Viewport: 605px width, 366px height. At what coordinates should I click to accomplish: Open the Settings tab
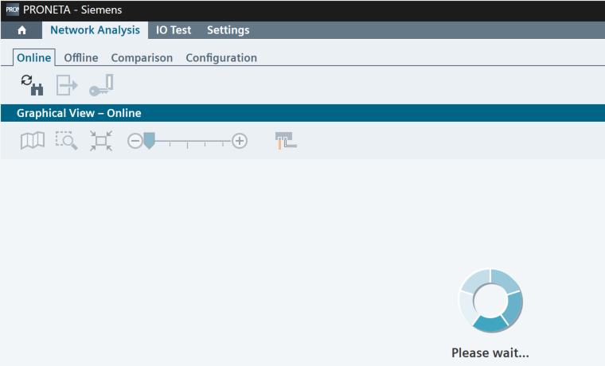click(x=228, y=30)
